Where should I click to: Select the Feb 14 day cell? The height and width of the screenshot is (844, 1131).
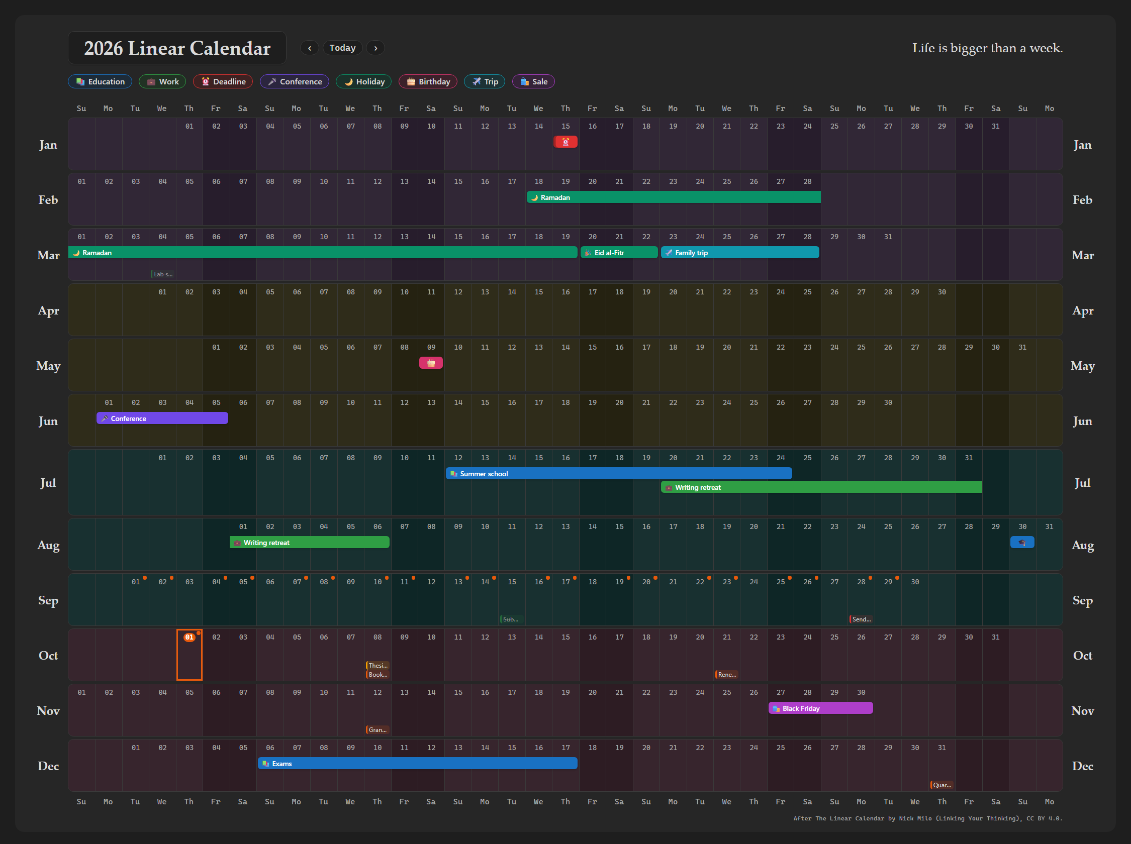431,199
